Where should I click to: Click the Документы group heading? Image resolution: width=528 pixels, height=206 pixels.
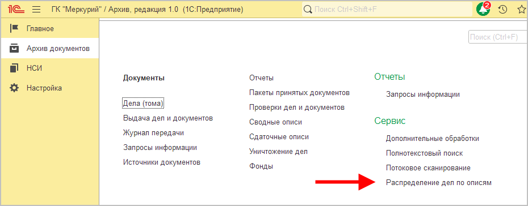click(144, 78)
